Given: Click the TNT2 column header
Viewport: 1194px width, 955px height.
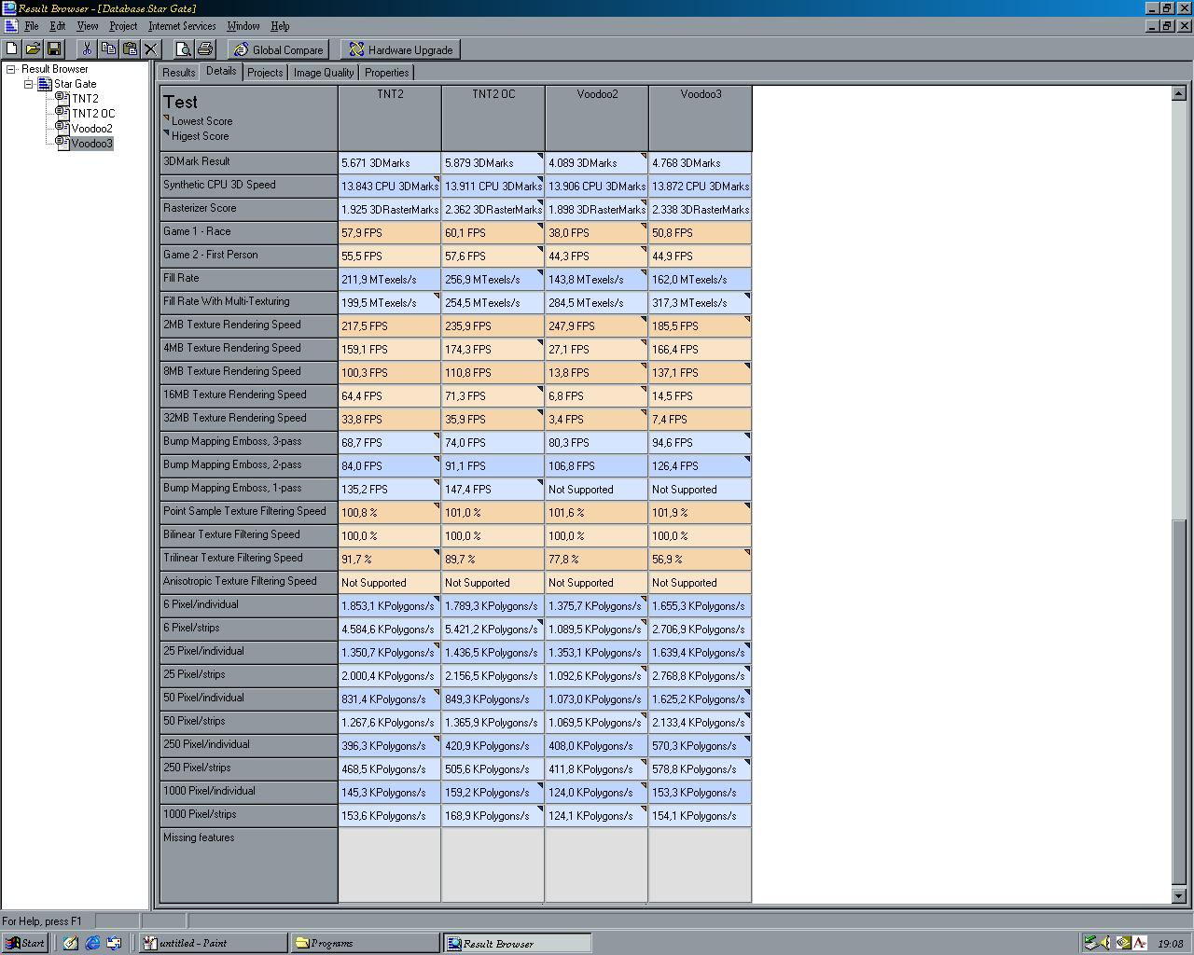Looking at the screenshot, I should pyautogui.click(x=390, y=118).
